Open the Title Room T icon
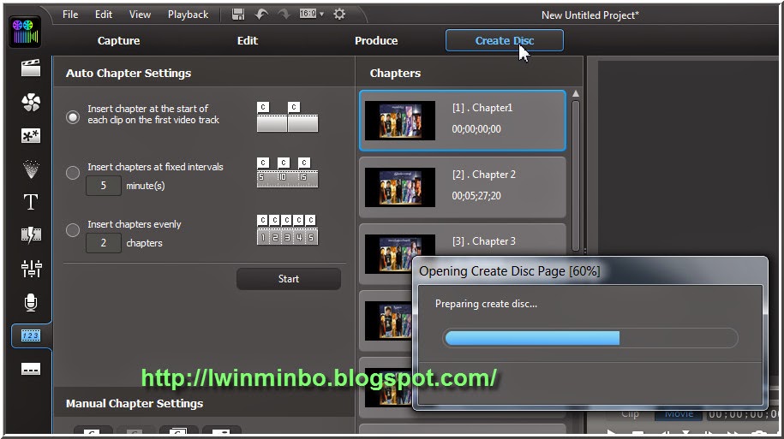 pos(31,202)
